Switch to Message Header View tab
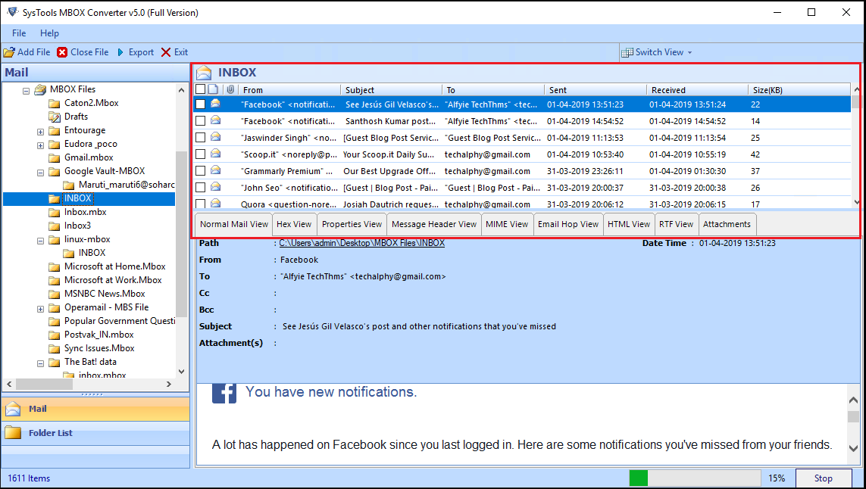 434,224
